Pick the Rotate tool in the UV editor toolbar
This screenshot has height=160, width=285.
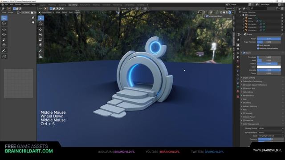(4, 35)
